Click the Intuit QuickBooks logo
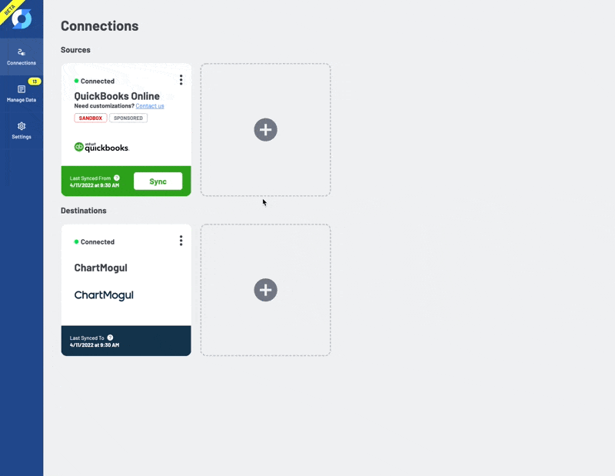Screen dimensions: 615x476 [x=101, y=147]
